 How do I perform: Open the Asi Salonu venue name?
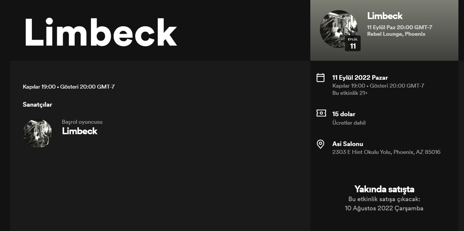click(x=348, y=144)
